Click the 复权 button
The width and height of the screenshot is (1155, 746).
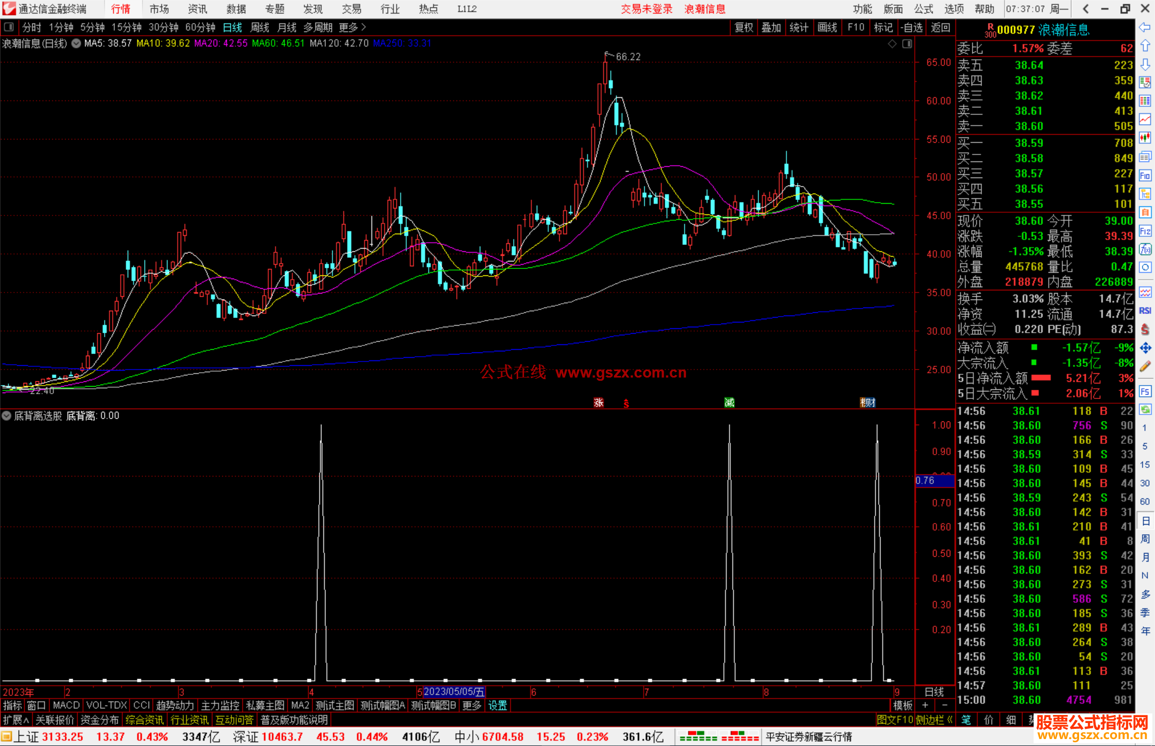(x=744, y=27)
